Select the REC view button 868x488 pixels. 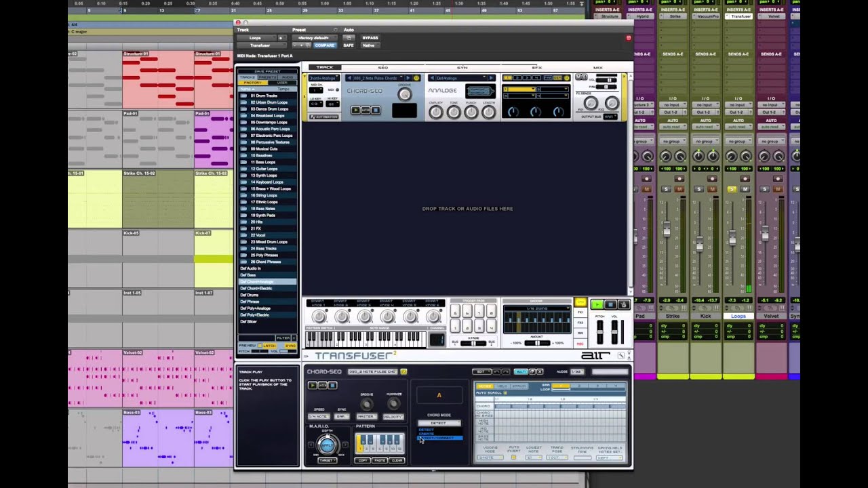click(x=580, y=344)
